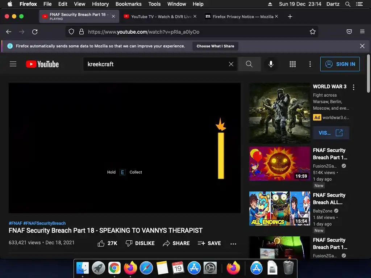Open Notes from the Dock
This screenshot has height=278, width=371.
162,268
